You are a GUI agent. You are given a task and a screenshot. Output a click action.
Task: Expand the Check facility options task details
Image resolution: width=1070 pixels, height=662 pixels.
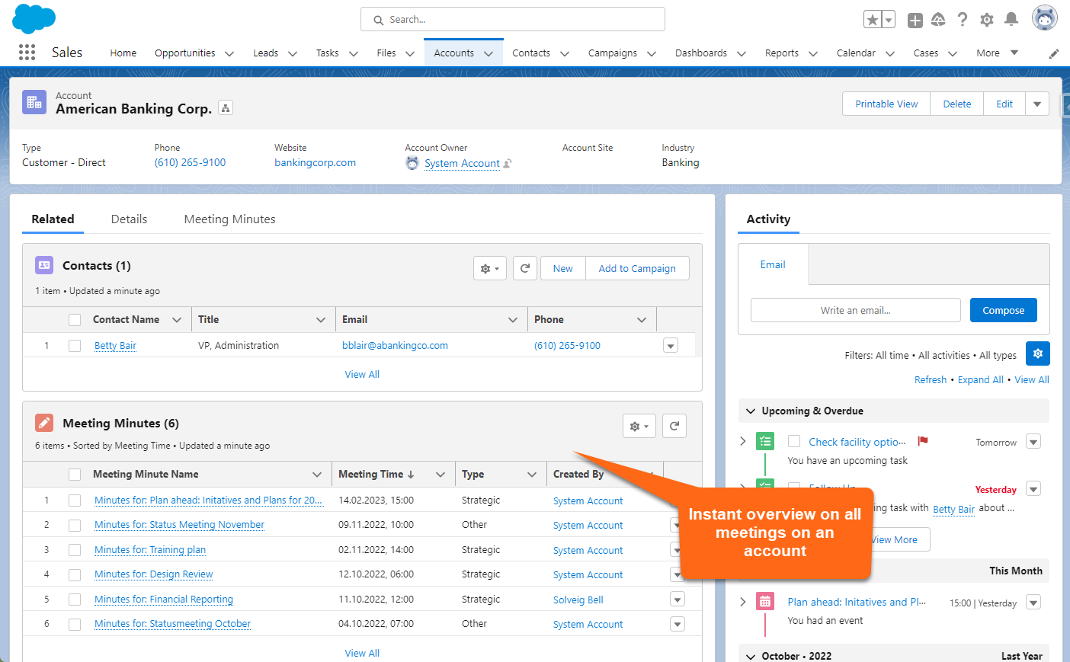coord(743,441)
